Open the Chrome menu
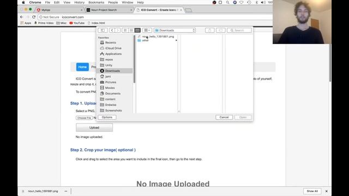 (x=35, y=2)
